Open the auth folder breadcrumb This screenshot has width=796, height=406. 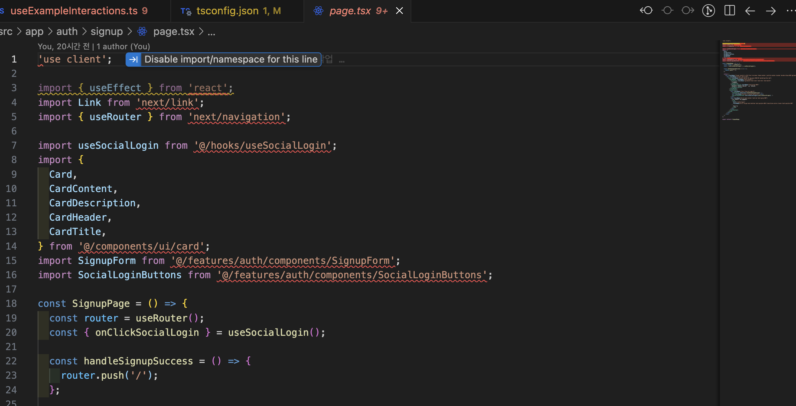(67, 32)
